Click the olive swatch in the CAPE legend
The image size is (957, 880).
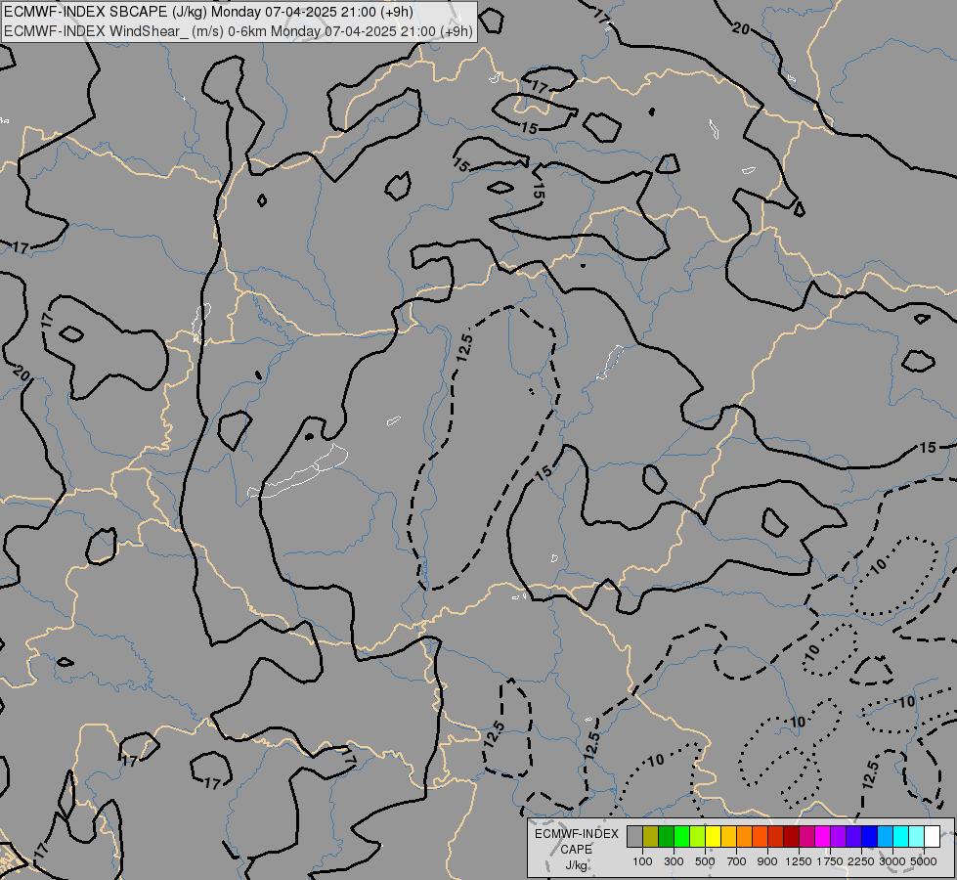651,836
